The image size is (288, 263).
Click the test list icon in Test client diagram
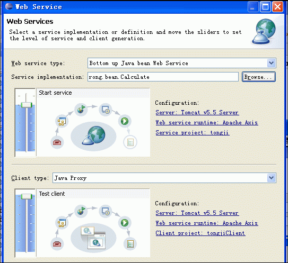[x=130, y=244]
